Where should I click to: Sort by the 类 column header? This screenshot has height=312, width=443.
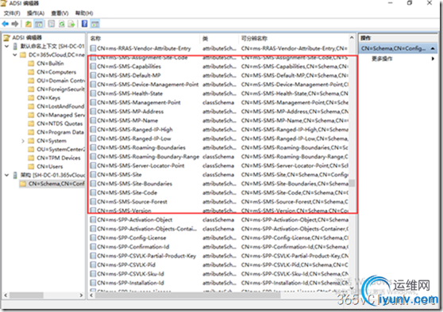point(220,38)
